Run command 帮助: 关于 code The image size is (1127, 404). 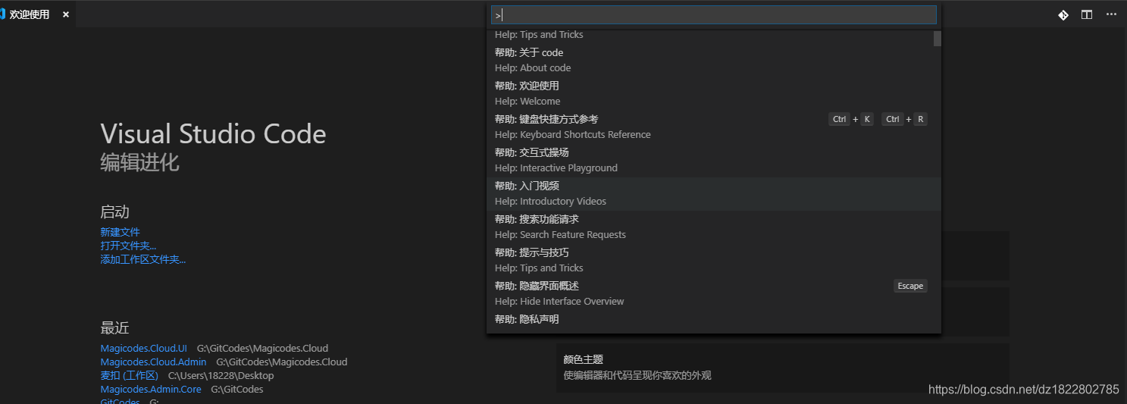pos(714,60)
